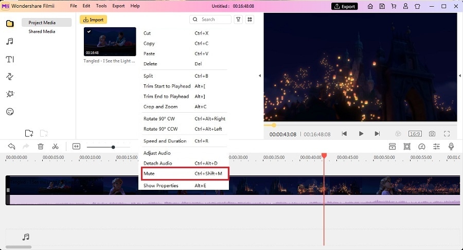Screen dimensions: 463x250
Task: Collapse the media panel arrow left of preview
Action: [260, 76]
